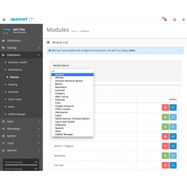Screen dimensions: 187x187
Task: Collapse the Extensions sidebar menu
Action: (x=21, y=55)
